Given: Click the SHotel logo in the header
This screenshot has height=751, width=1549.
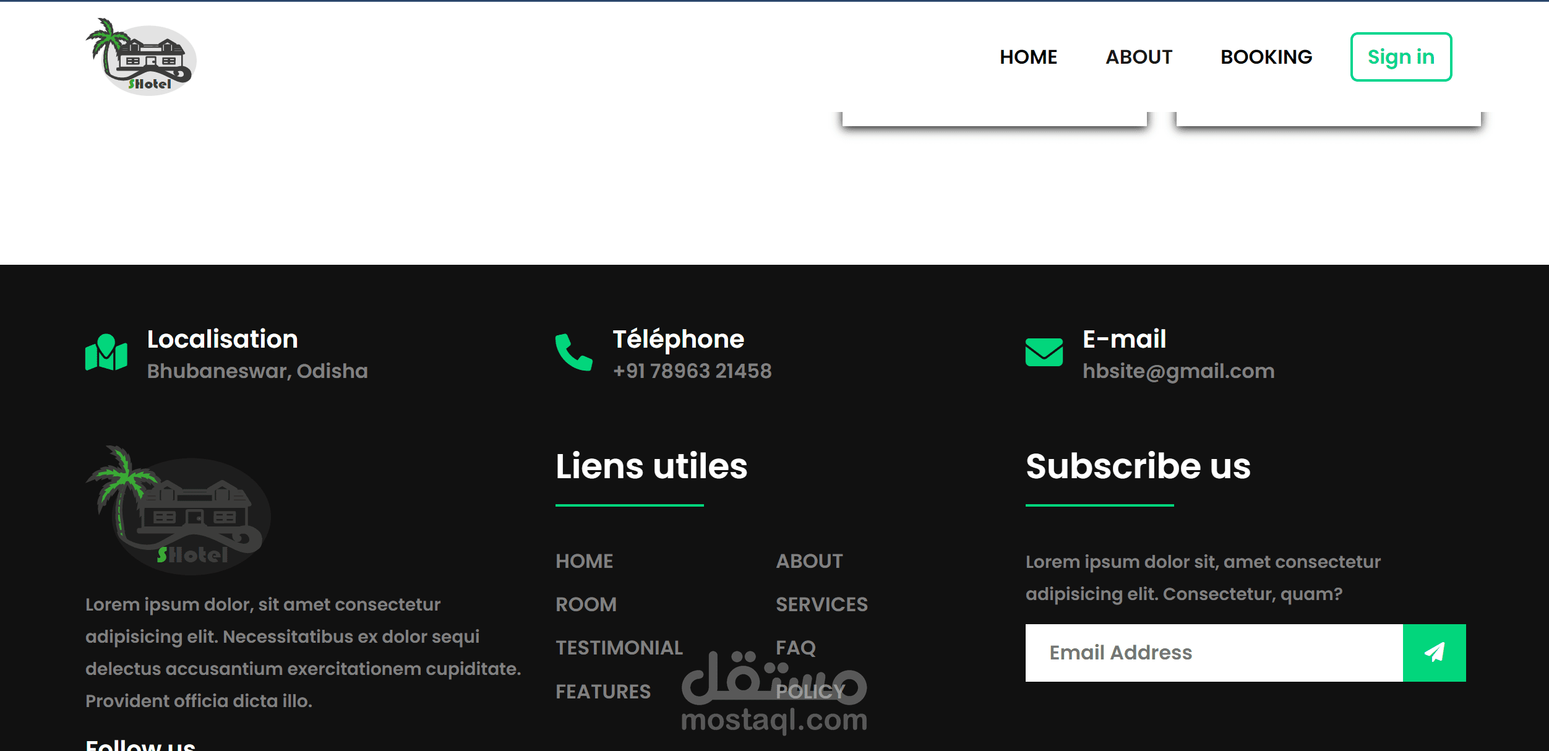Looking at the screenshot, I should (141, 56).
